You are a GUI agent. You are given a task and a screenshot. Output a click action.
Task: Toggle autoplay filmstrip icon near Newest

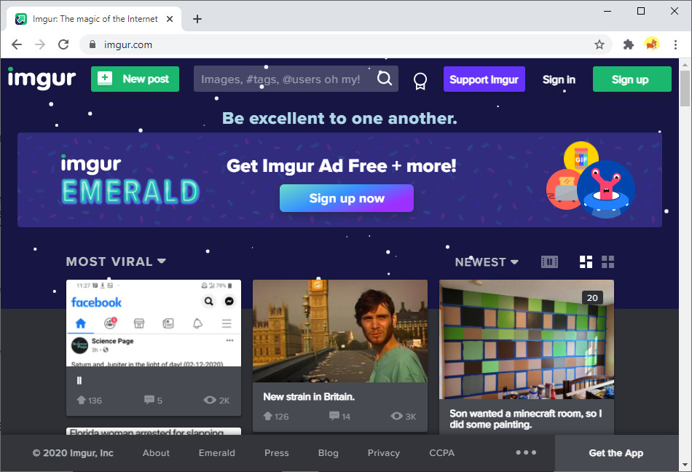[x=549, y=262]
